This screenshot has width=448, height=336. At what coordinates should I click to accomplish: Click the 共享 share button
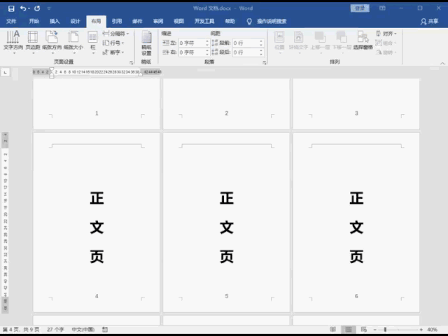[429, 22]
